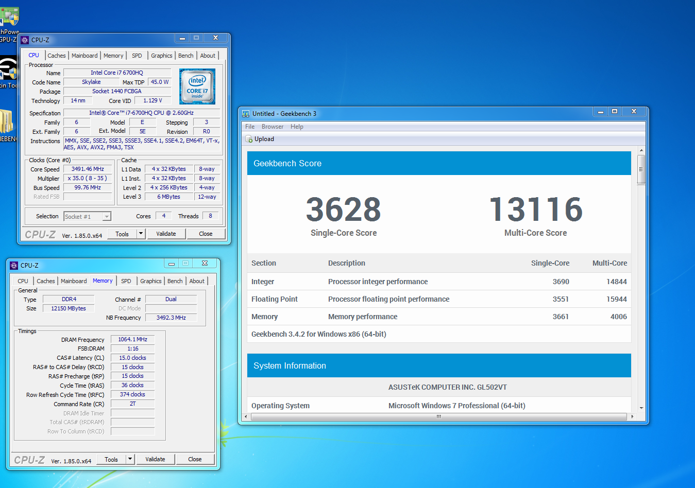Click the Max TDP value 45.0 W
The width and height of the screenshot is (695, 488).
click(x=159, y=82)
